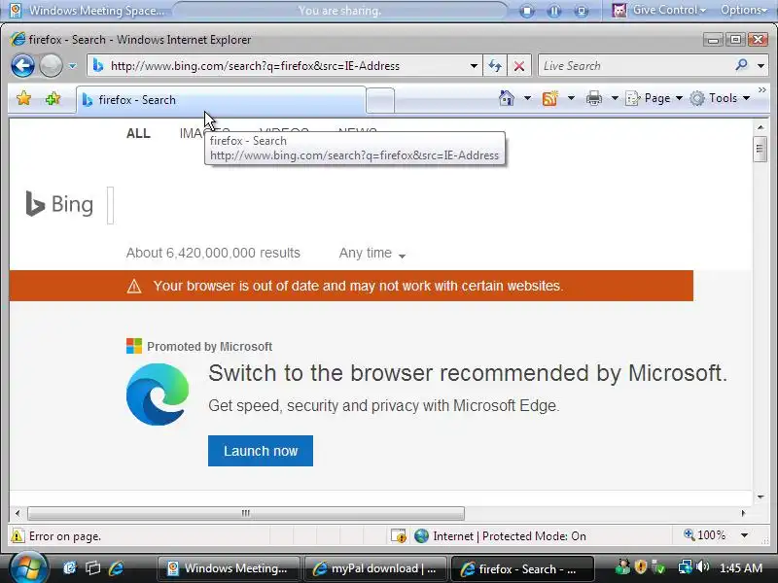Click the RSS Feeds icon

549,98
